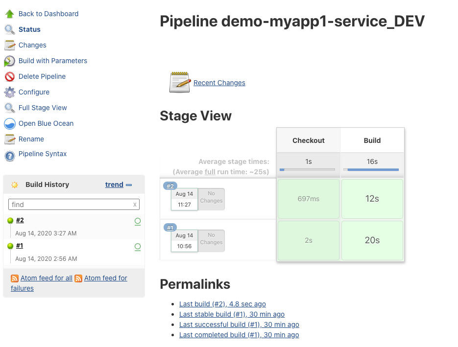Click the Recent Changes notepad icon
This screenshot has height=347, width=458.
click(x=179, y=82)
